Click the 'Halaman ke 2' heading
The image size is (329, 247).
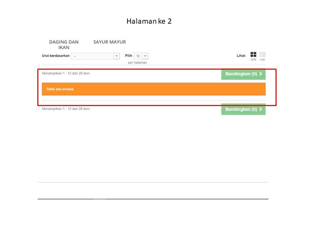click(x=149, y=21)
